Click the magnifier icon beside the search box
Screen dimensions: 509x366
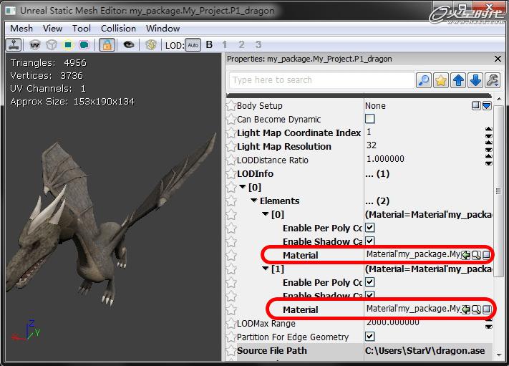pyautogui.click(x=424, y=80)
